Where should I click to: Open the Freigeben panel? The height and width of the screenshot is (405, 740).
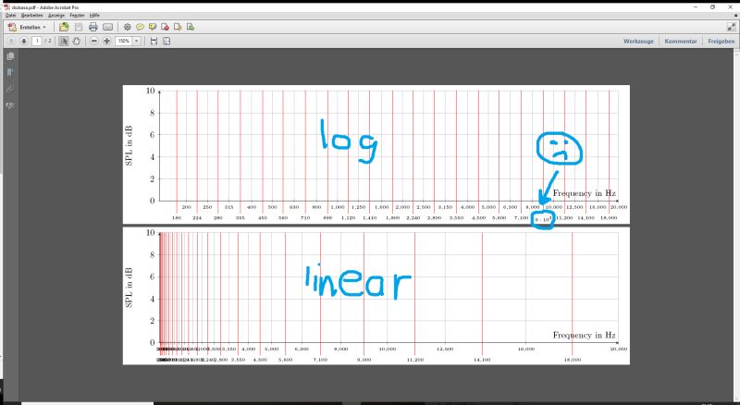point(721,41)
